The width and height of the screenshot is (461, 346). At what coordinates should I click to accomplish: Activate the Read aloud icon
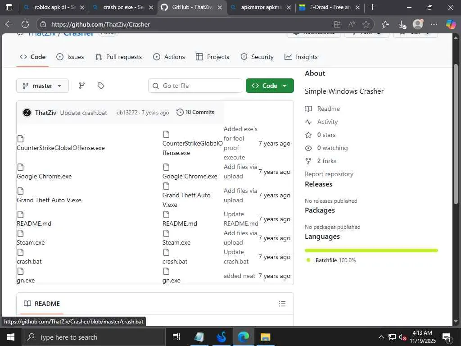[352, 24]
